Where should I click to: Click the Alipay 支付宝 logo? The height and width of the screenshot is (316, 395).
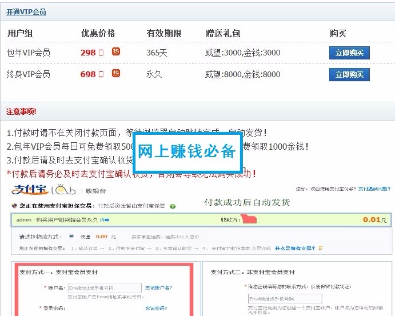[30, 190]
